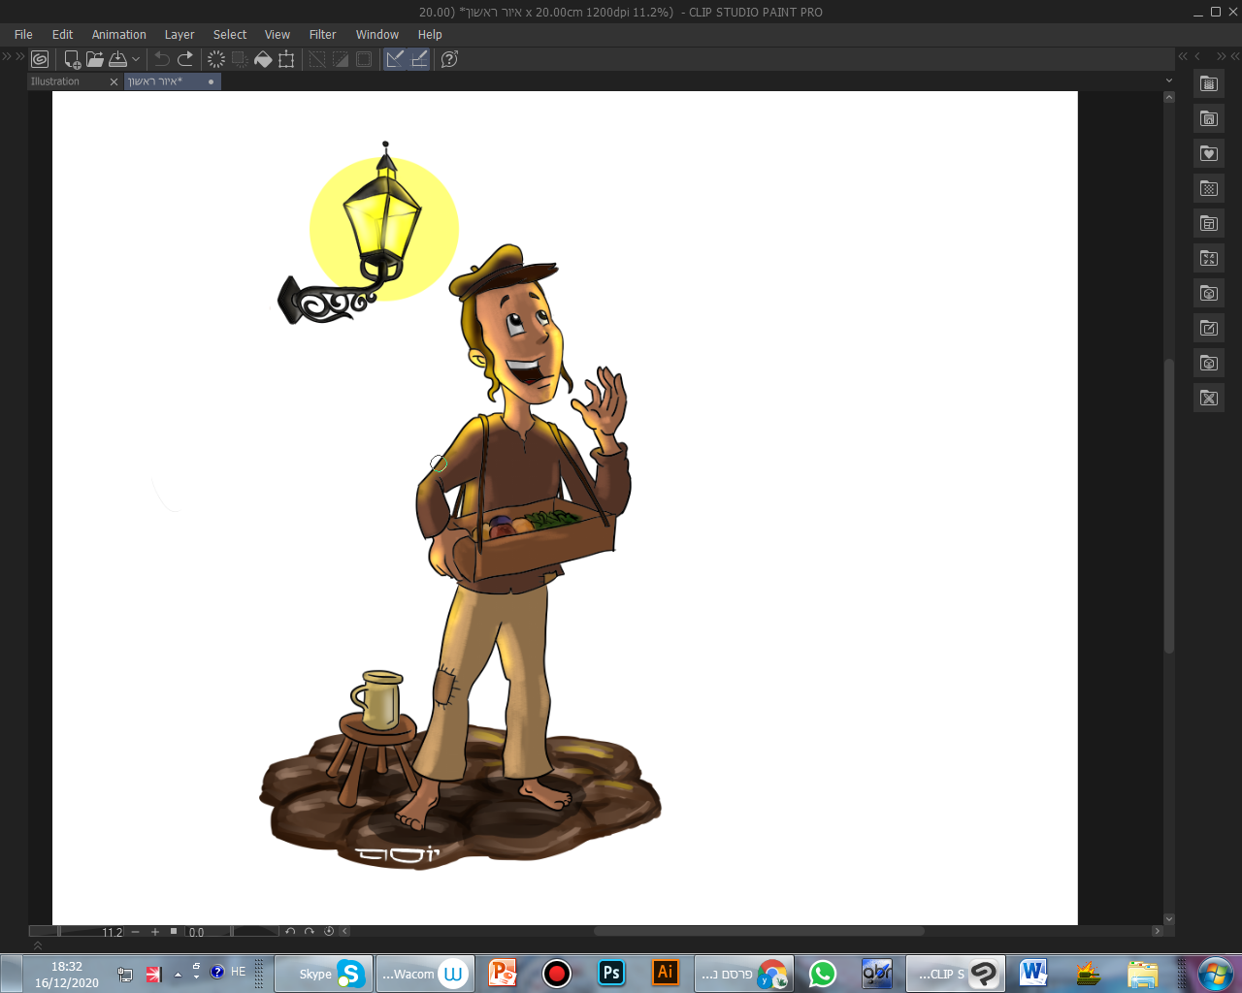Click the New canvas icon
This screenshot has height=993, width=1242.
[x=72, y=59]
